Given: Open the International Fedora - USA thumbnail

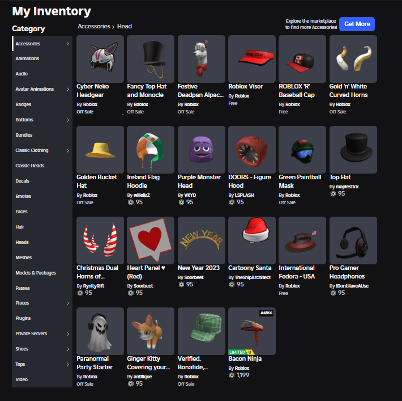Looking at the screenshot, I should (302, 240).
